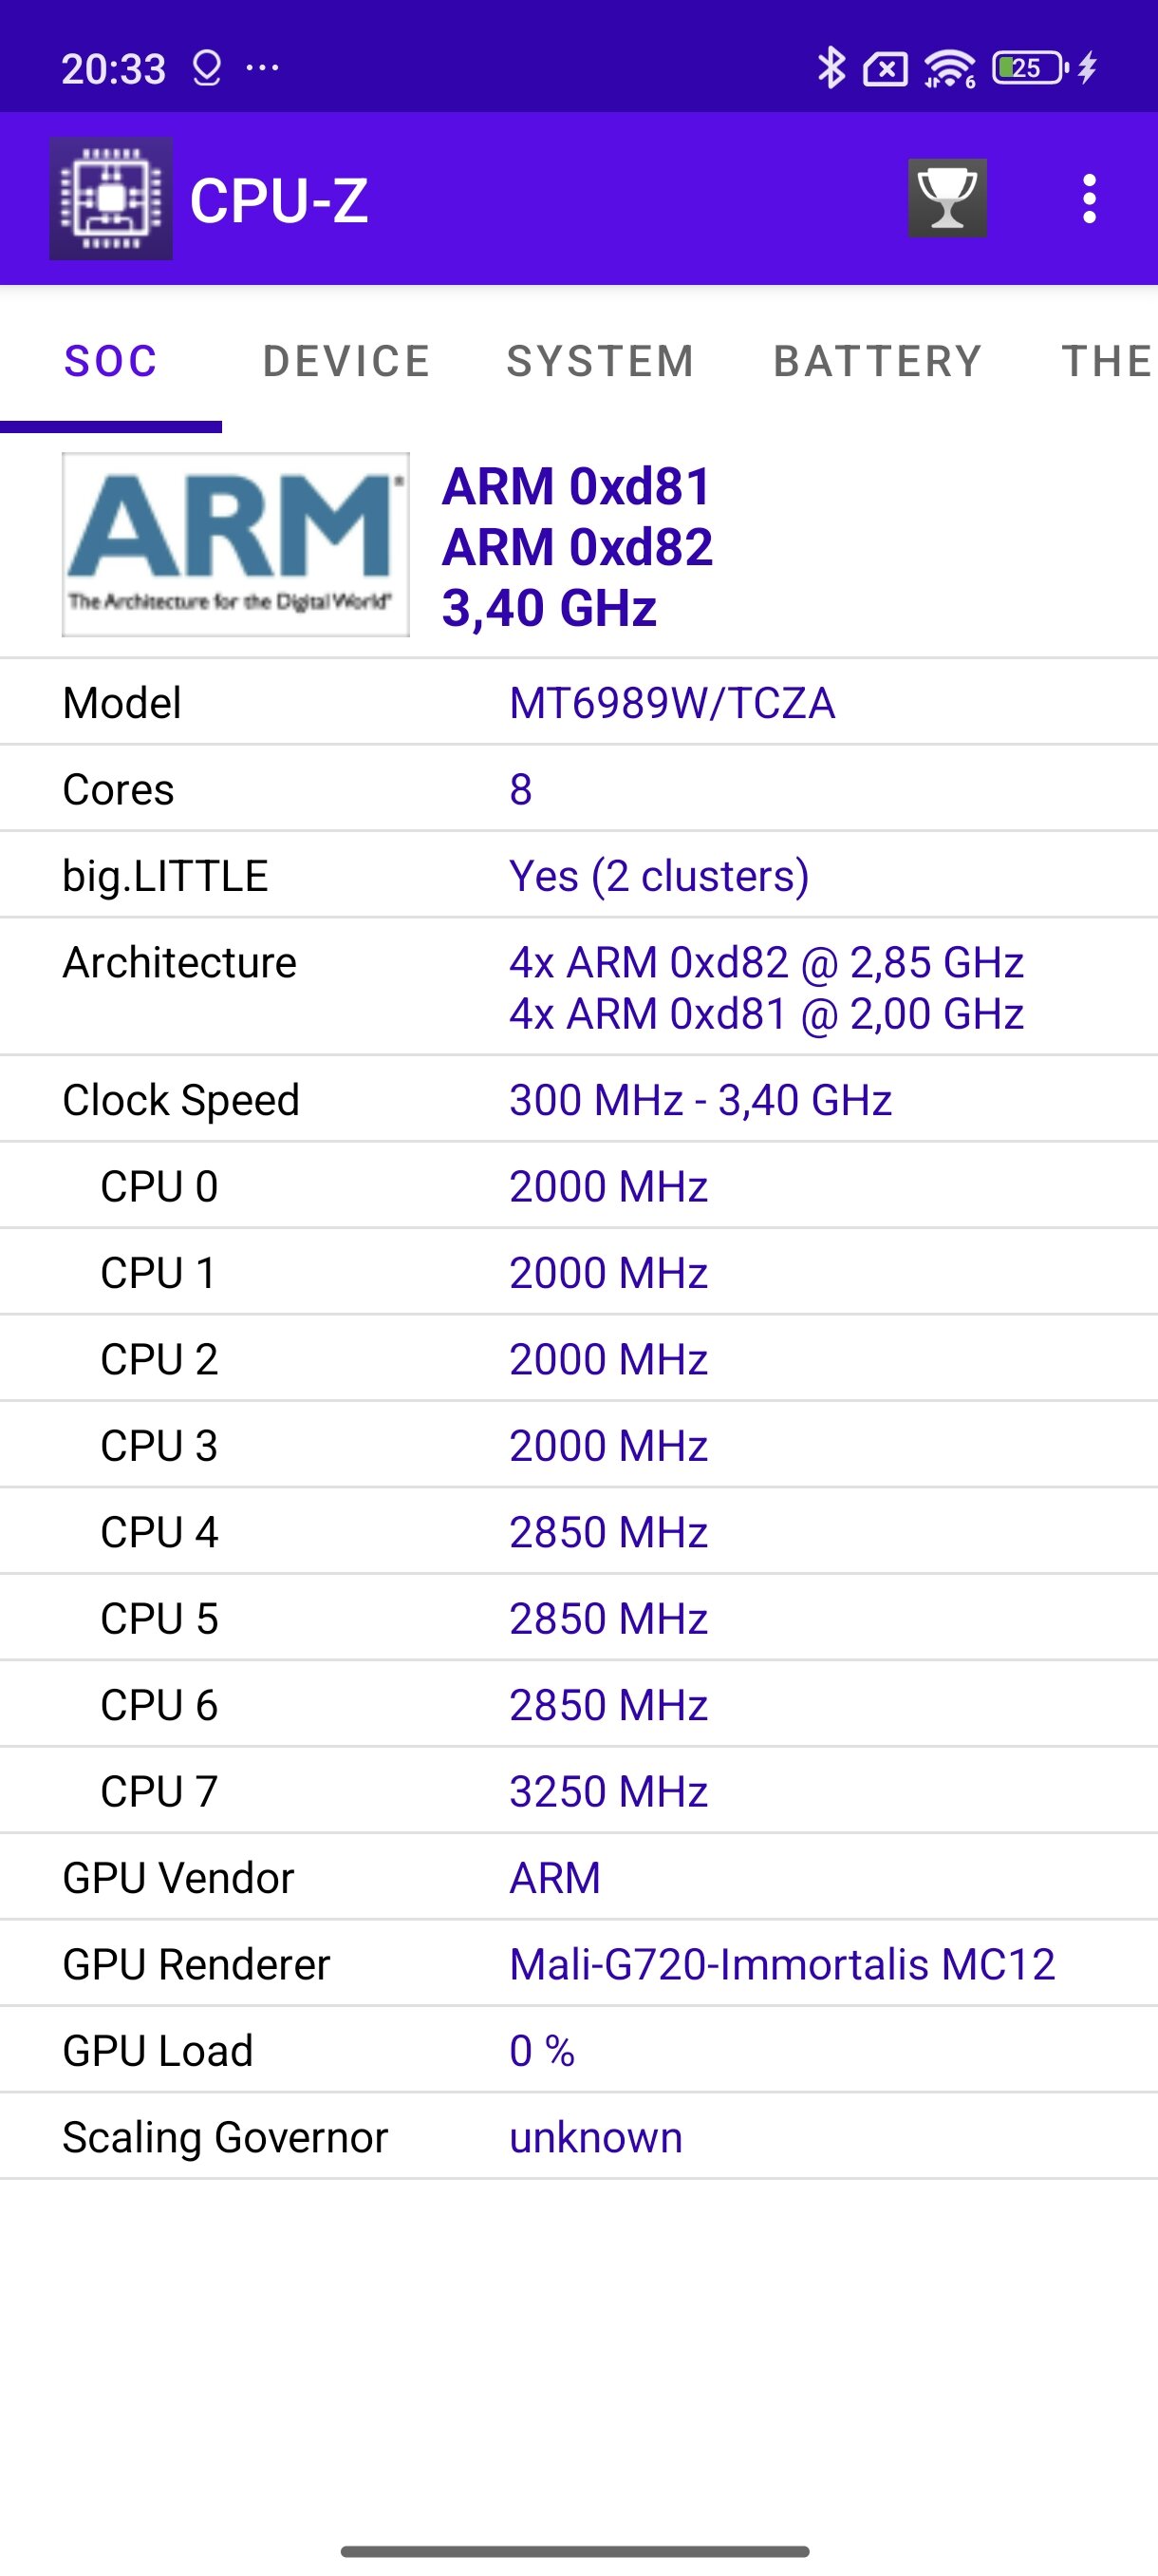The image size is (1158, 2576).
Task: Tap the Wi-Fi signal icon
Action: [949, 68]
